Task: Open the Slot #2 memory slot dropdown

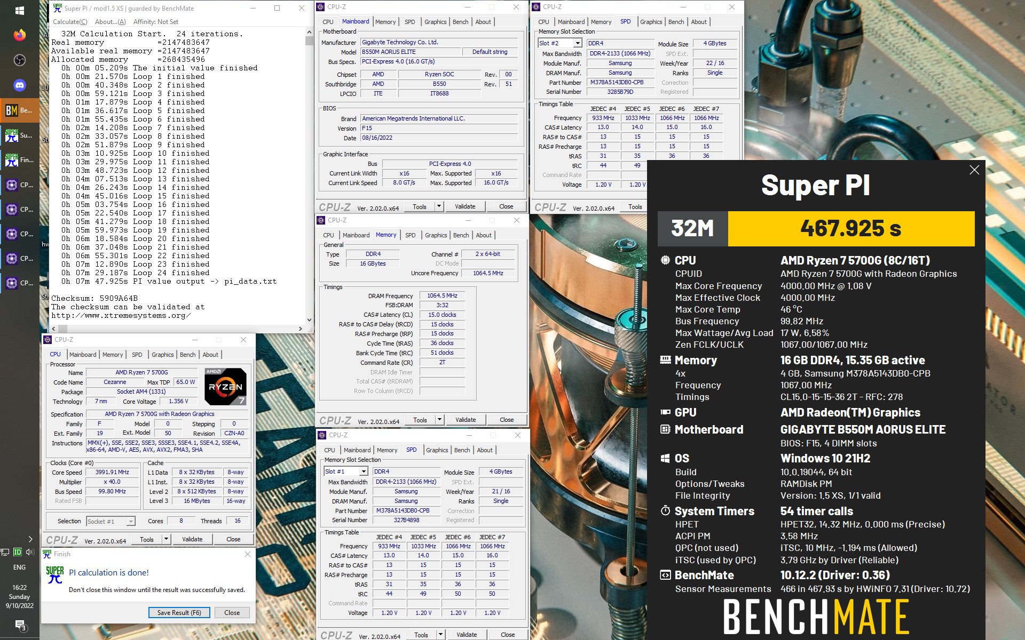Action: point(577,43)
